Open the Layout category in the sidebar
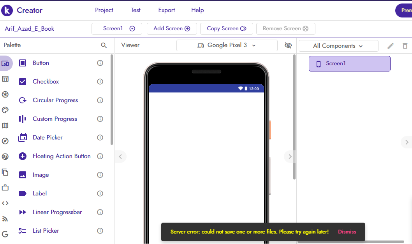This screenshot has height=244, width=412. coord(5,79)
